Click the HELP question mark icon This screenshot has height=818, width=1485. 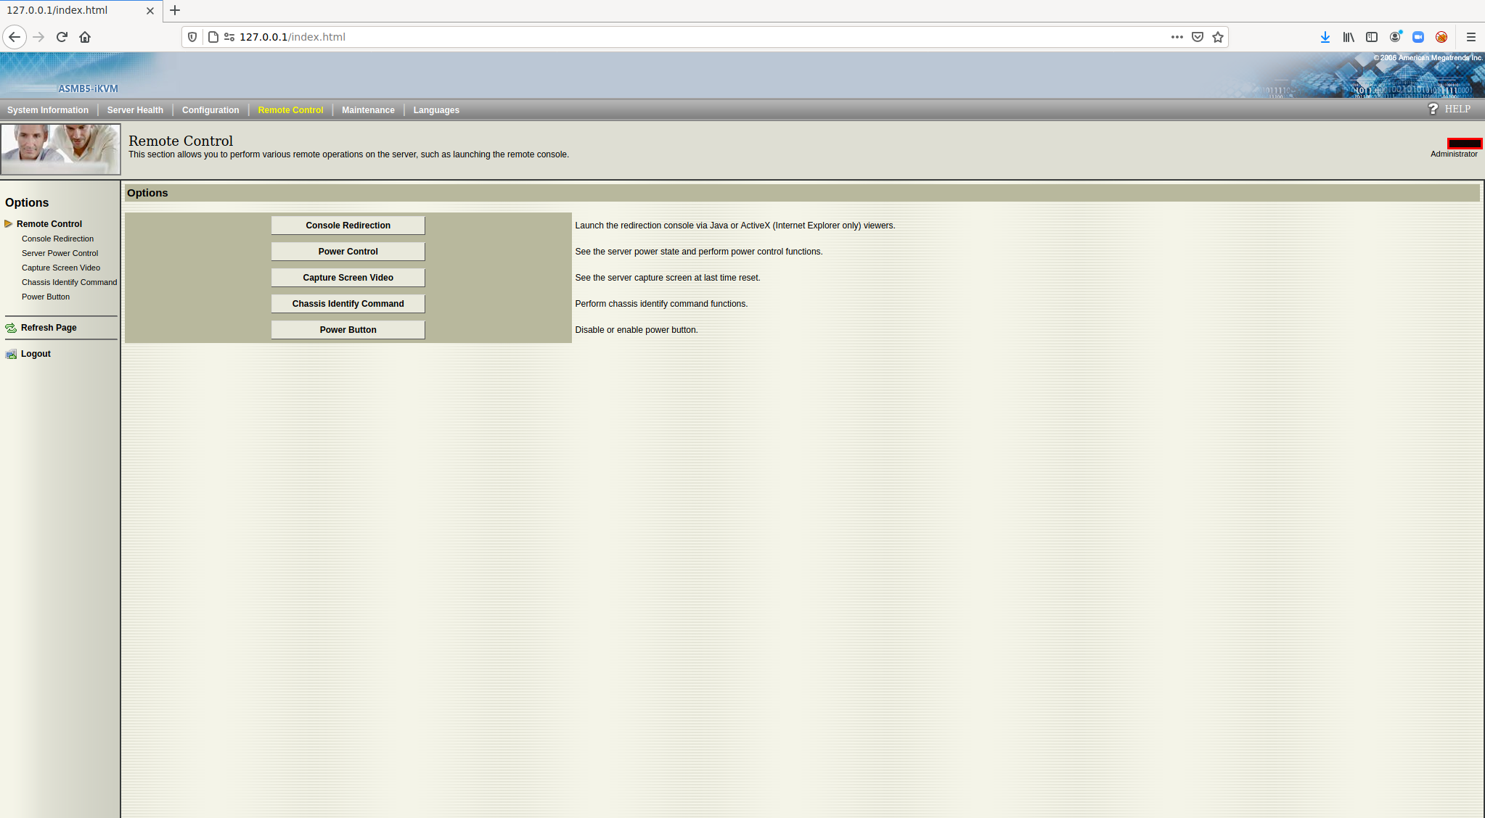1433,109
